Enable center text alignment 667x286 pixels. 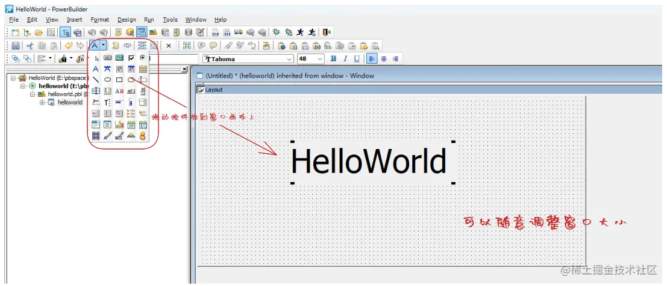point(384,58)
